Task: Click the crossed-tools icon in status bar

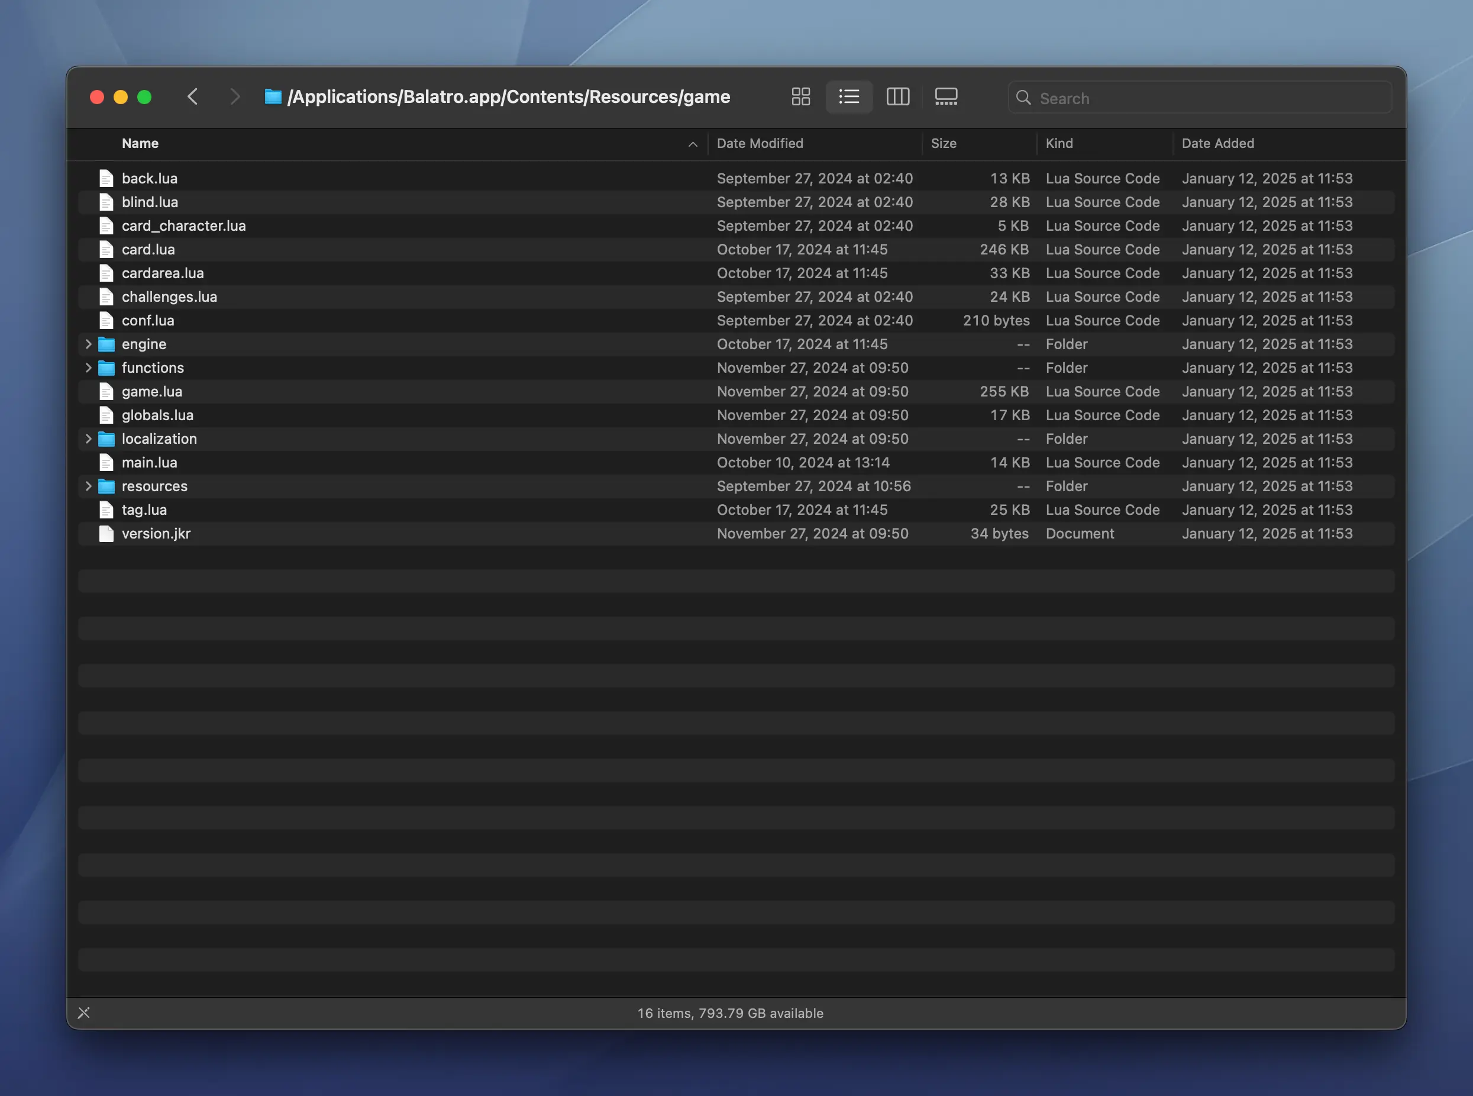Action: point(83,1013)
